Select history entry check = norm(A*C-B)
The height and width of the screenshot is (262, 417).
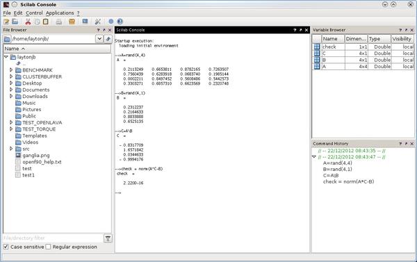[x=348, y=181]
